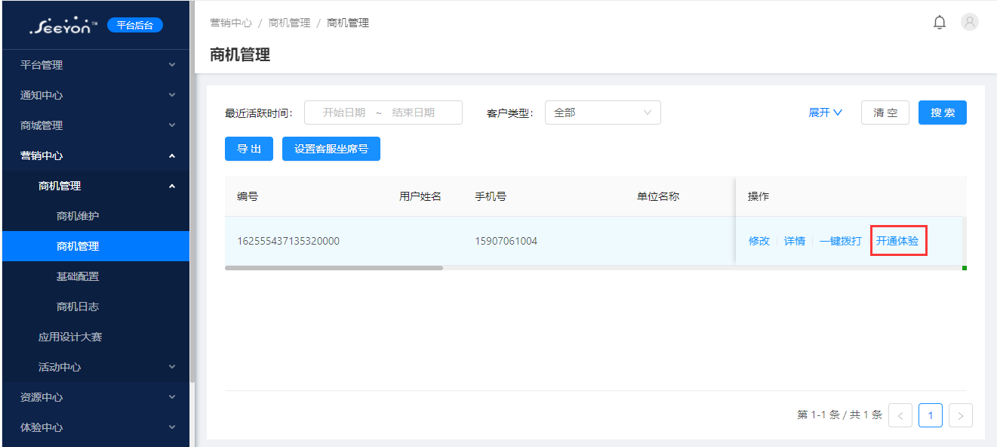This screenshot has width=997, height=447.
Task: Click the 详情 link in the row
Action: coord(795,241)
